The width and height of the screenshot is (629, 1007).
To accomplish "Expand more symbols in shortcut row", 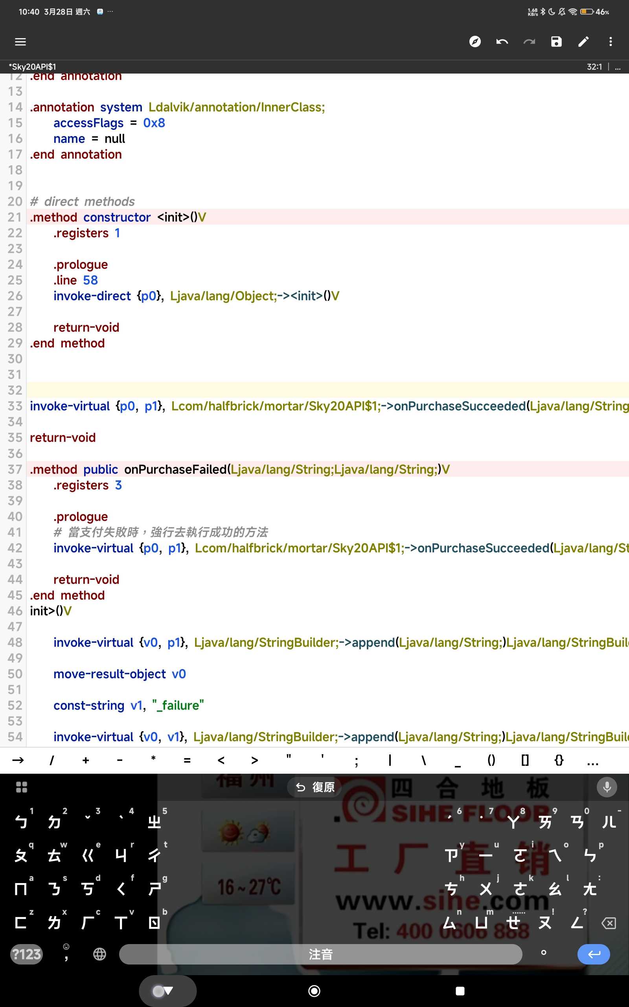I will pyautogui.click(x=592, y=761).
